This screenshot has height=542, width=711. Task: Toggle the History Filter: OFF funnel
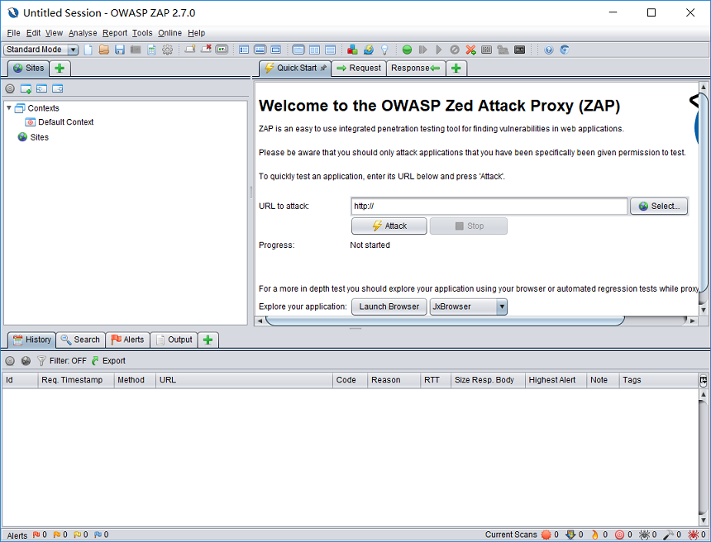coord(62,361)
